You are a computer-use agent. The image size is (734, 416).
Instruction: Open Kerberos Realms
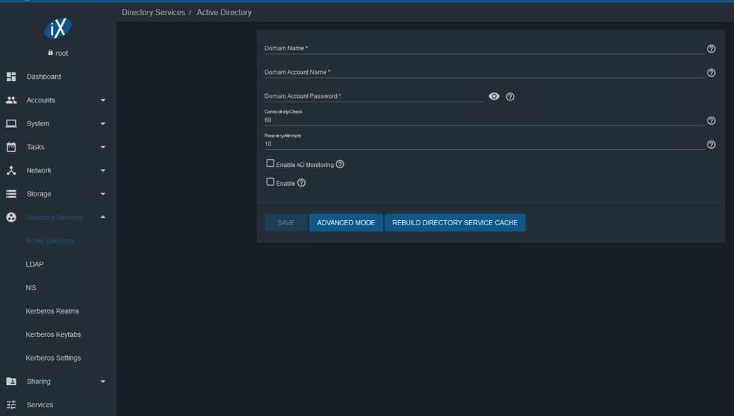coord(53,311)
